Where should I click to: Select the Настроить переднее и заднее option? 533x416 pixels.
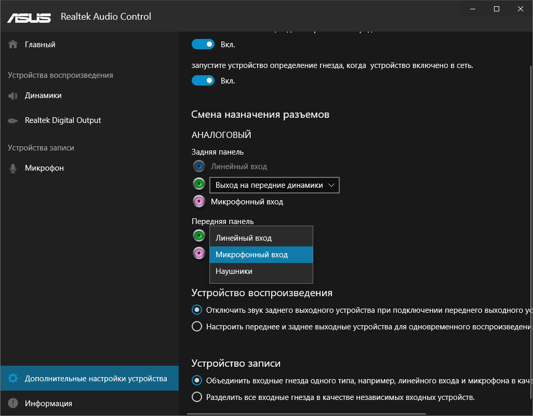(197, 327)
